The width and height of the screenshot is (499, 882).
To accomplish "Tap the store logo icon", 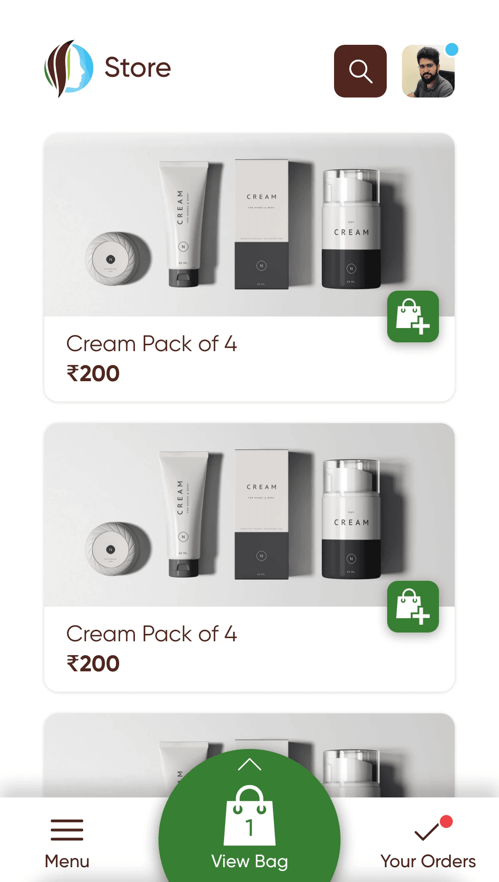I will coord(69,68).
